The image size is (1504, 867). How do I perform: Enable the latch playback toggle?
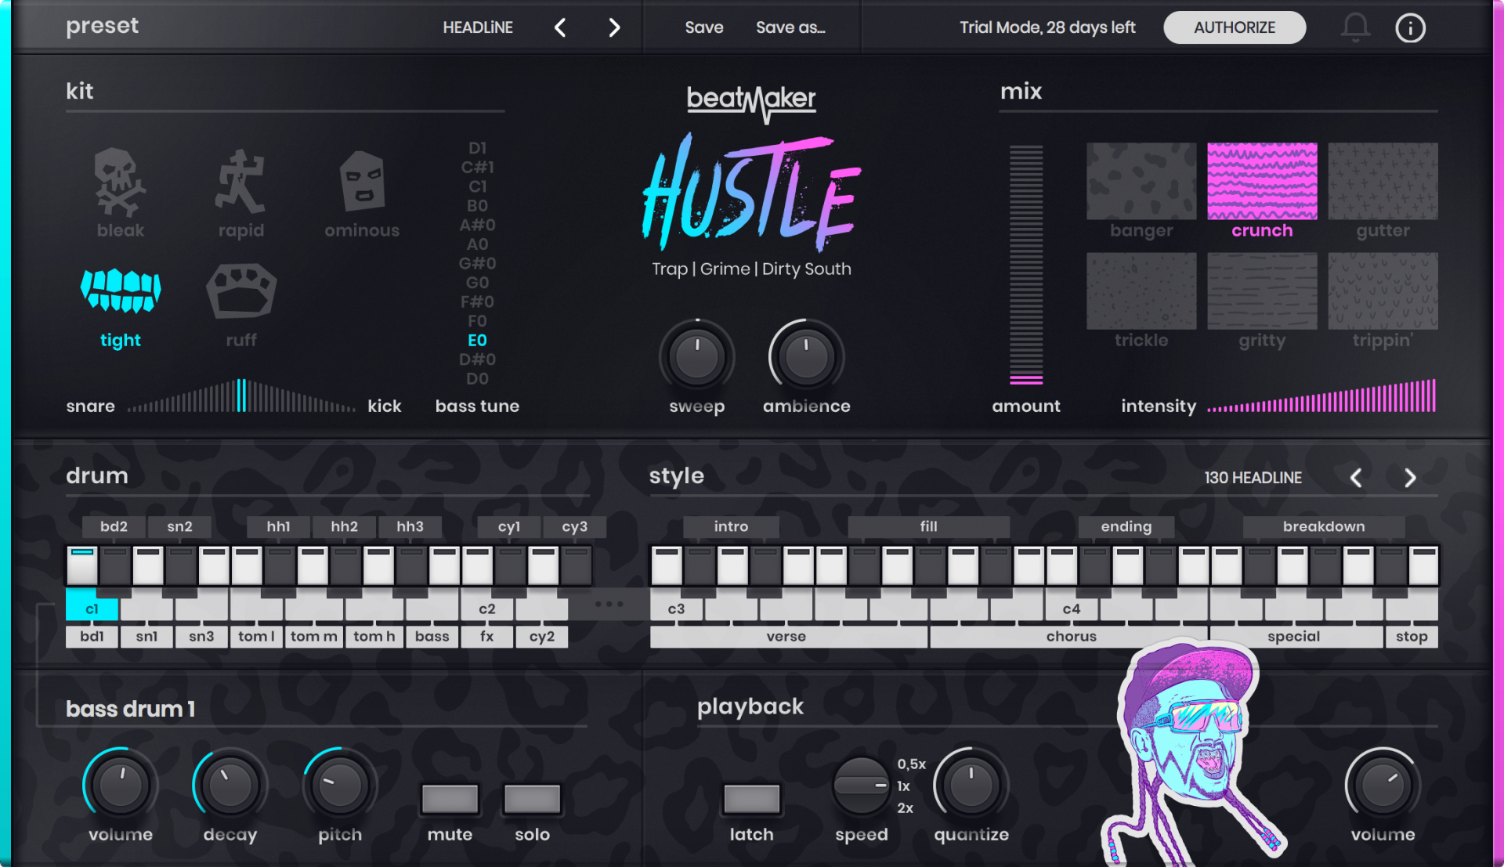[x=751, y=799]
